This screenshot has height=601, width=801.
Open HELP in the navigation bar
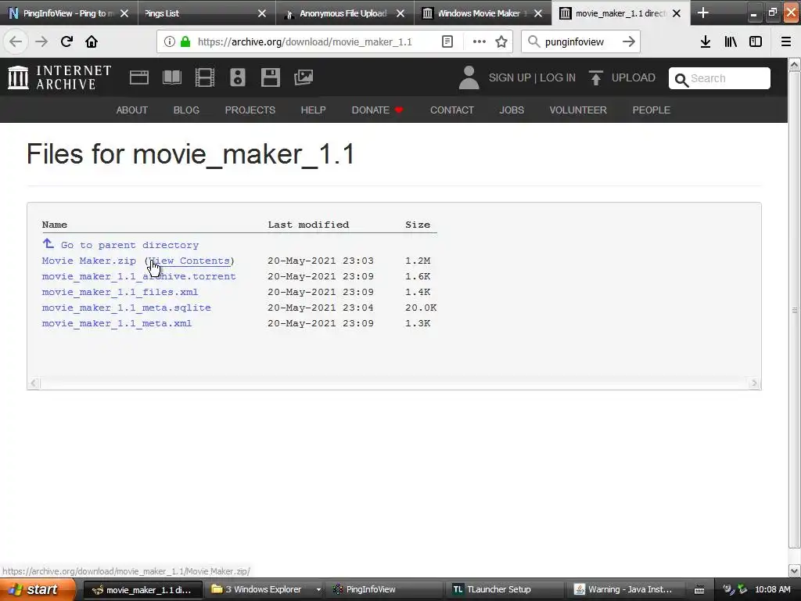tap(313, 110)
